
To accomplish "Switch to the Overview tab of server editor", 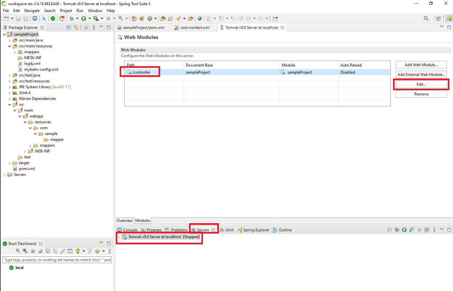I will (125, 221).
